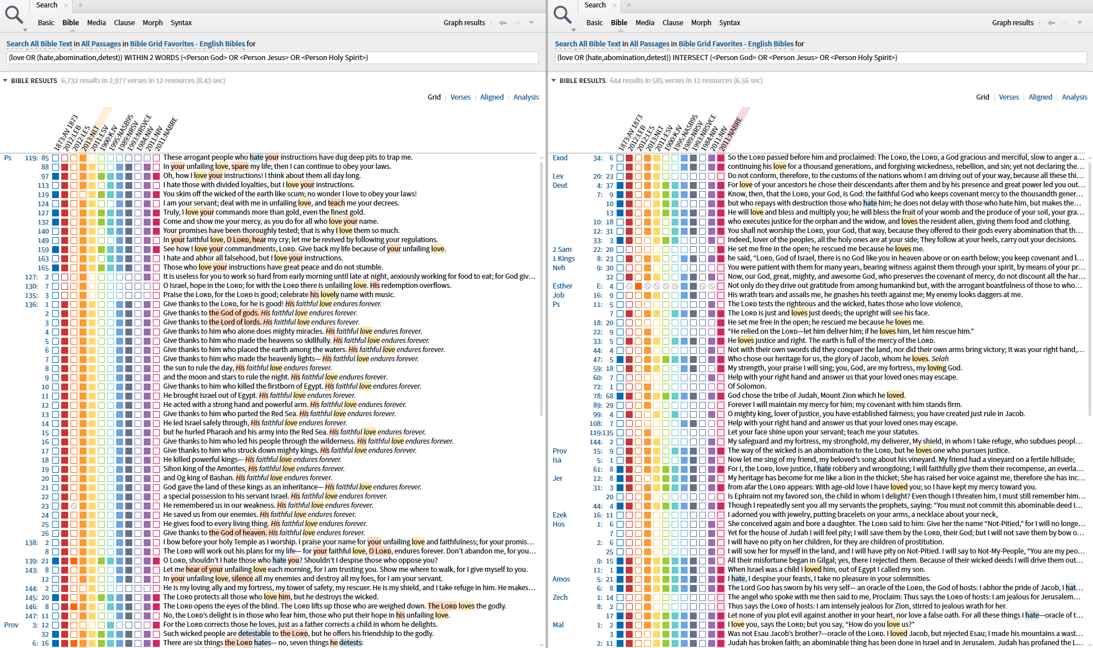Click the Exod book label in INTERSECT results
Image resolution: width=1093 pixels, height=648 pixels.
(x=560, y=158)
